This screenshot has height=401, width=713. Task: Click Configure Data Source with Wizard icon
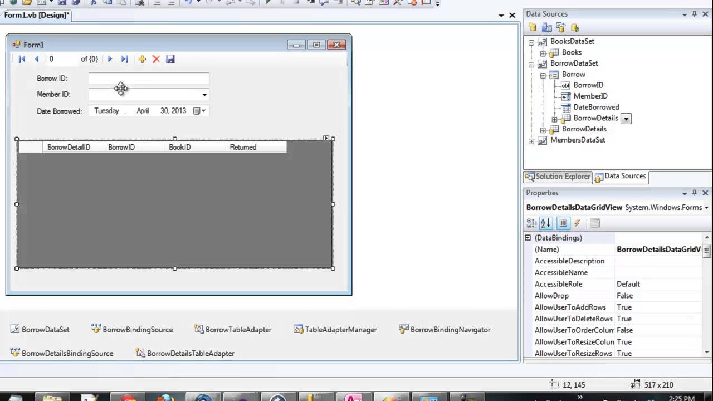pos(560,27)
